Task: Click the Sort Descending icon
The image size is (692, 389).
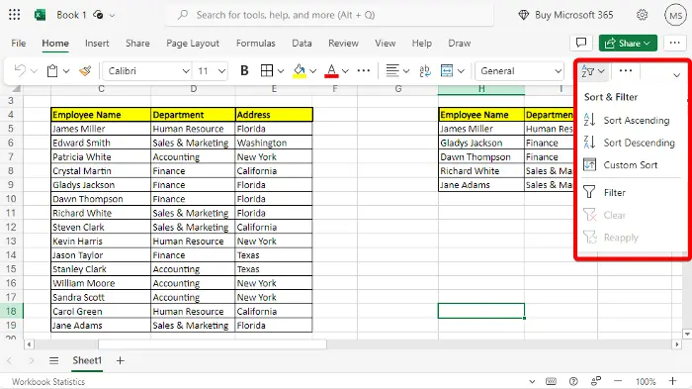Action: (x=589, y=143)
